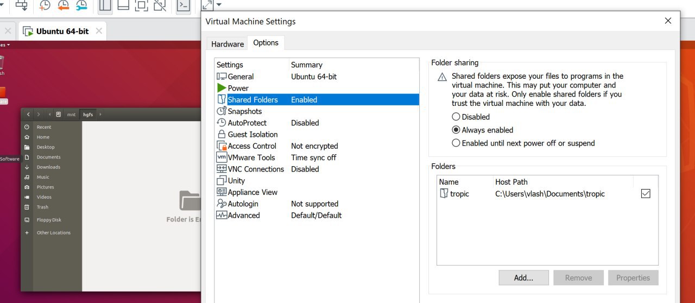Open Floppy Disk in Files sidebar
This screenshot has width=695, height=303.
click(52, 220)
